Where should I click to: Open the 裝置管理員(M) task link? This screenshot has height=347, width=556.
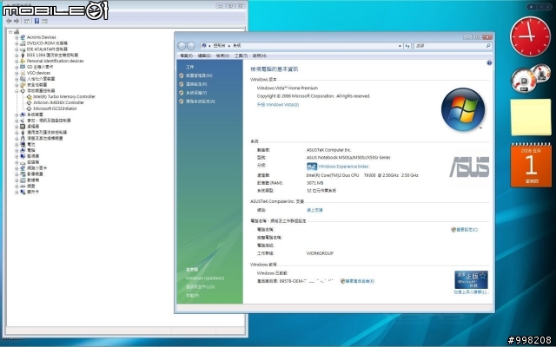(x=199, y=75)
